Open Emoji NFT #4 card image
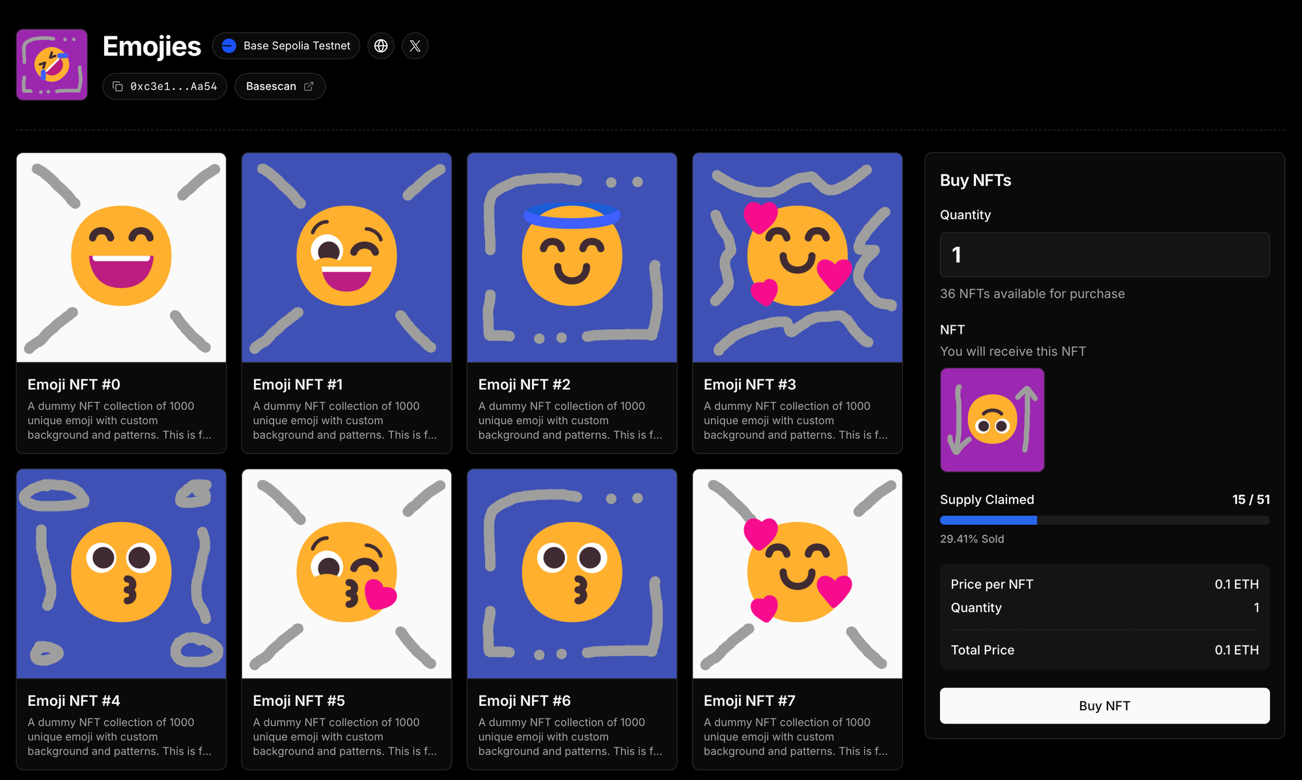 (x=121, y=574)
